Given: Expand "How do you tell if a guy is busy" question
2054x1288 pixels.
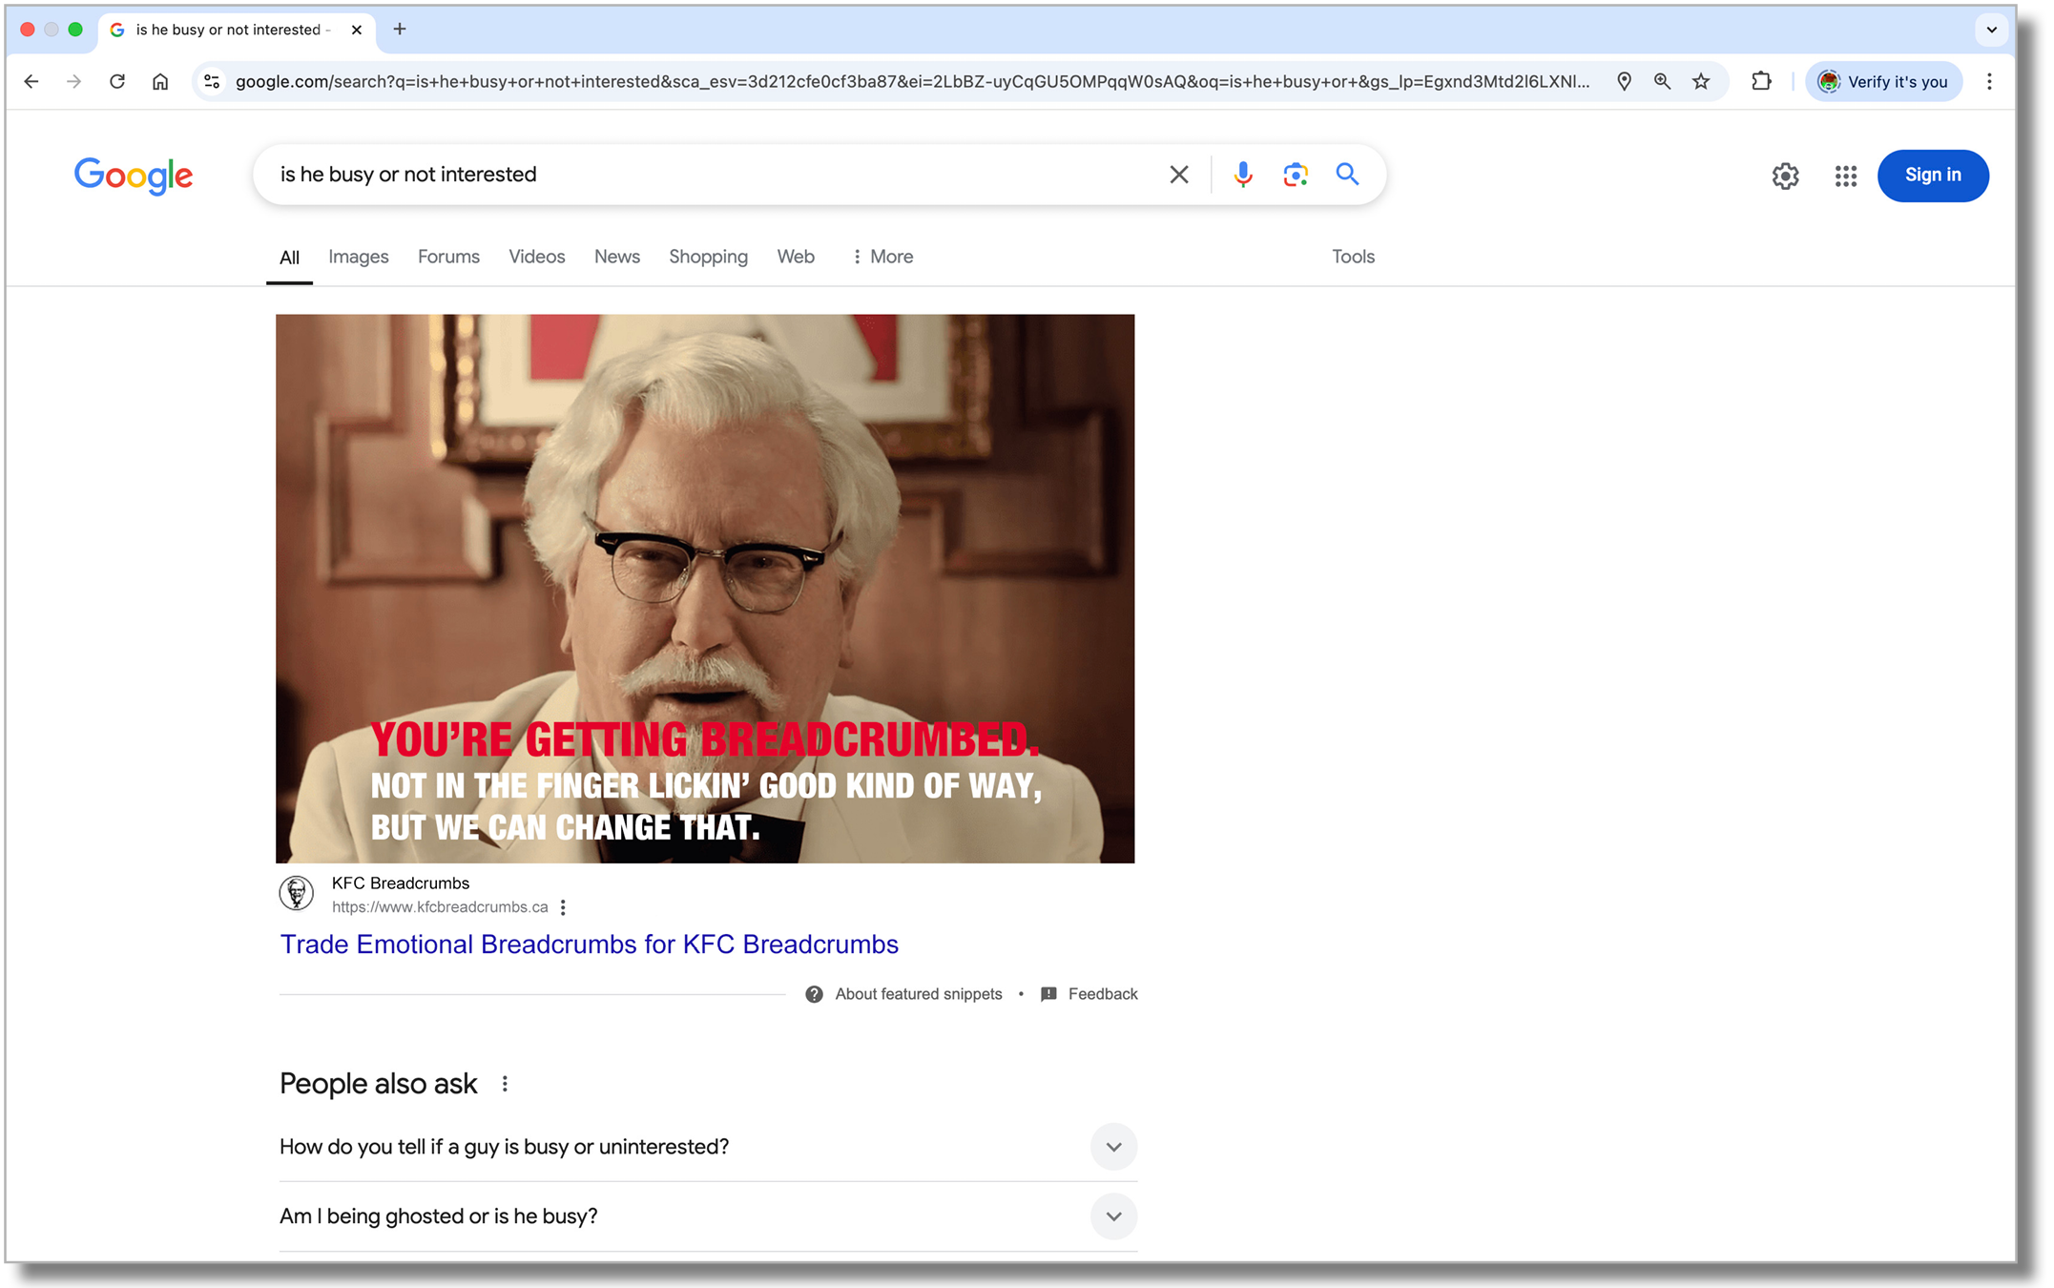Looking at the screenshot, I should coord(1113,1147).
